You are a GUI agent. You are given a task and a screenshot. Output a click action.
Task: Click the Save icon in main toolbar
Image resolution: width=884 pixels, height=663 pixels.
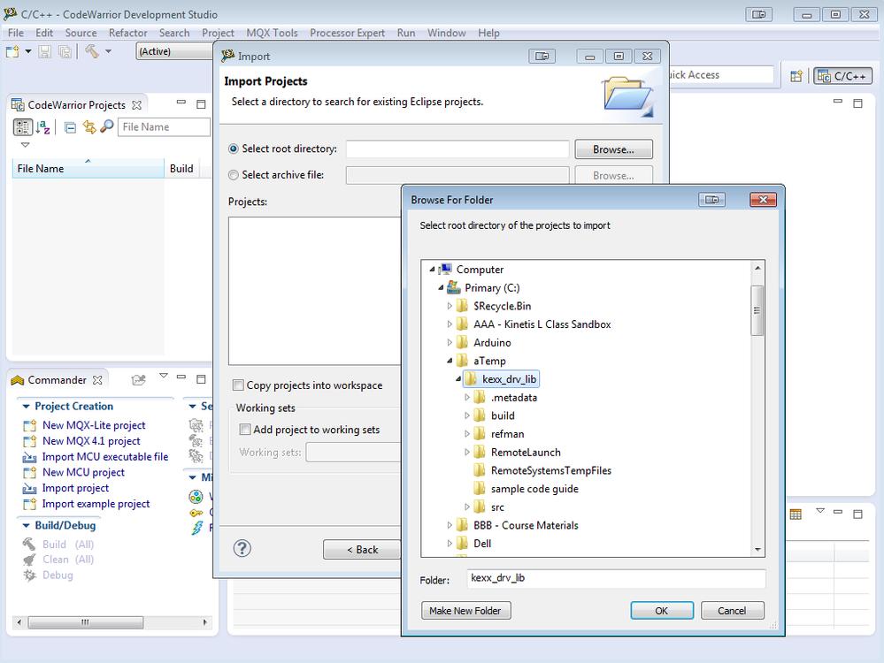(x=44, y=52)
